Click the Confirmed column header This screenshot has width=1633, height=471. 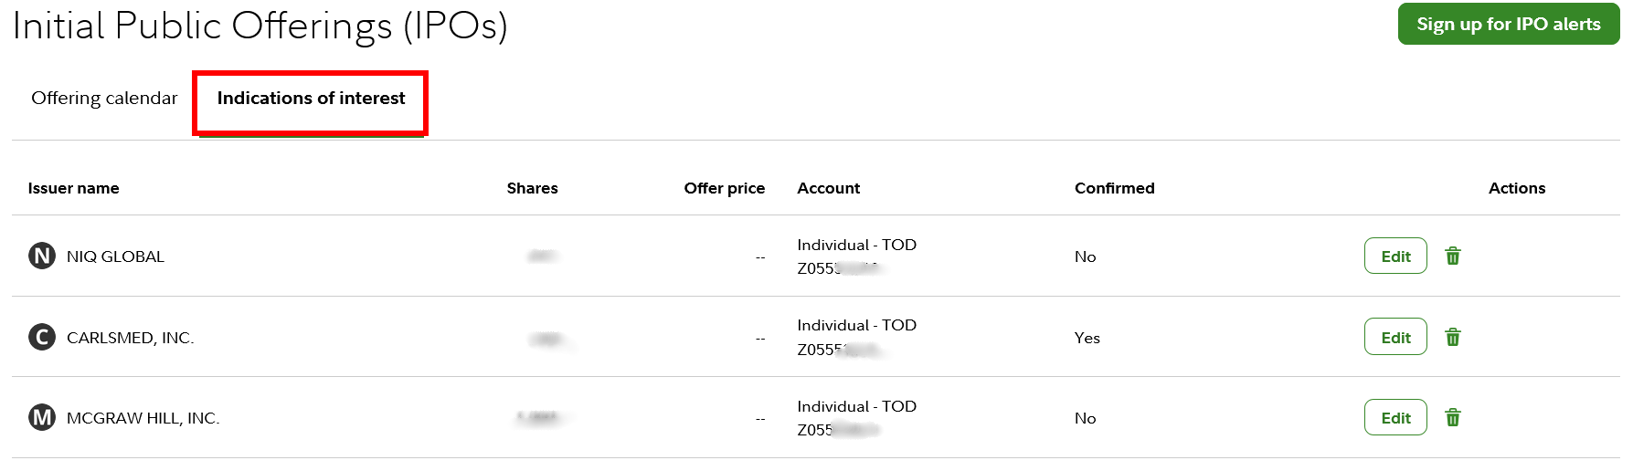[1114, 188]
